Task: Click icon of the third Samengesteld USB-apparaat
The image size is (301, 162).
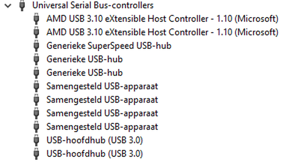Action: tap(36, 113)
